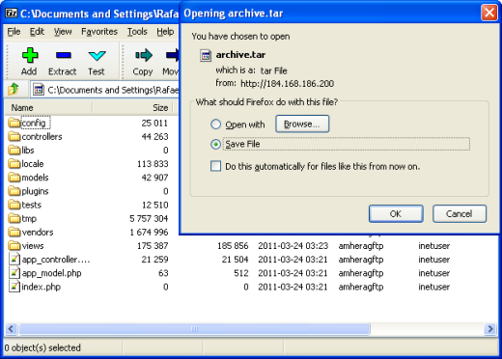502x359 pixels.
Task: Click the tmp folder icon
Action: 14,218
